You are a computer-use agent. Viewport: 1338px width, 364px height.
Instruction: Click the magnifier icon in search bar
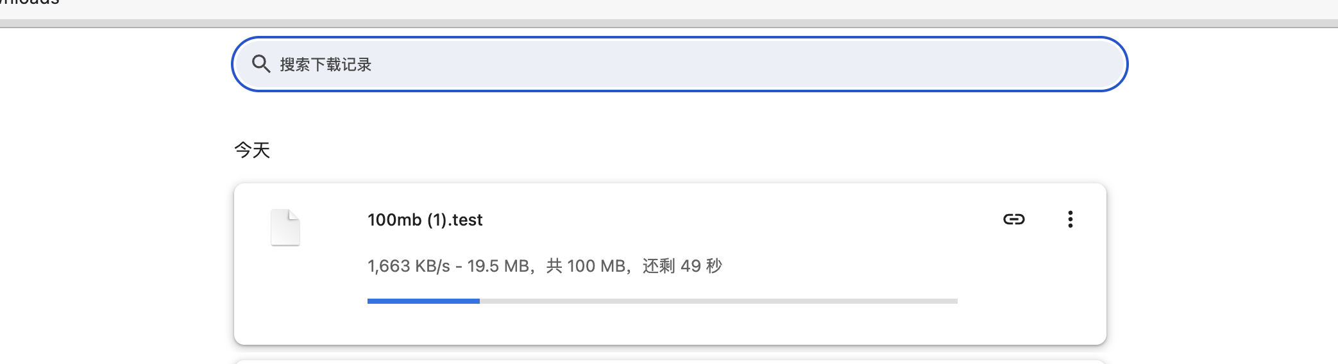coord(260,64)
